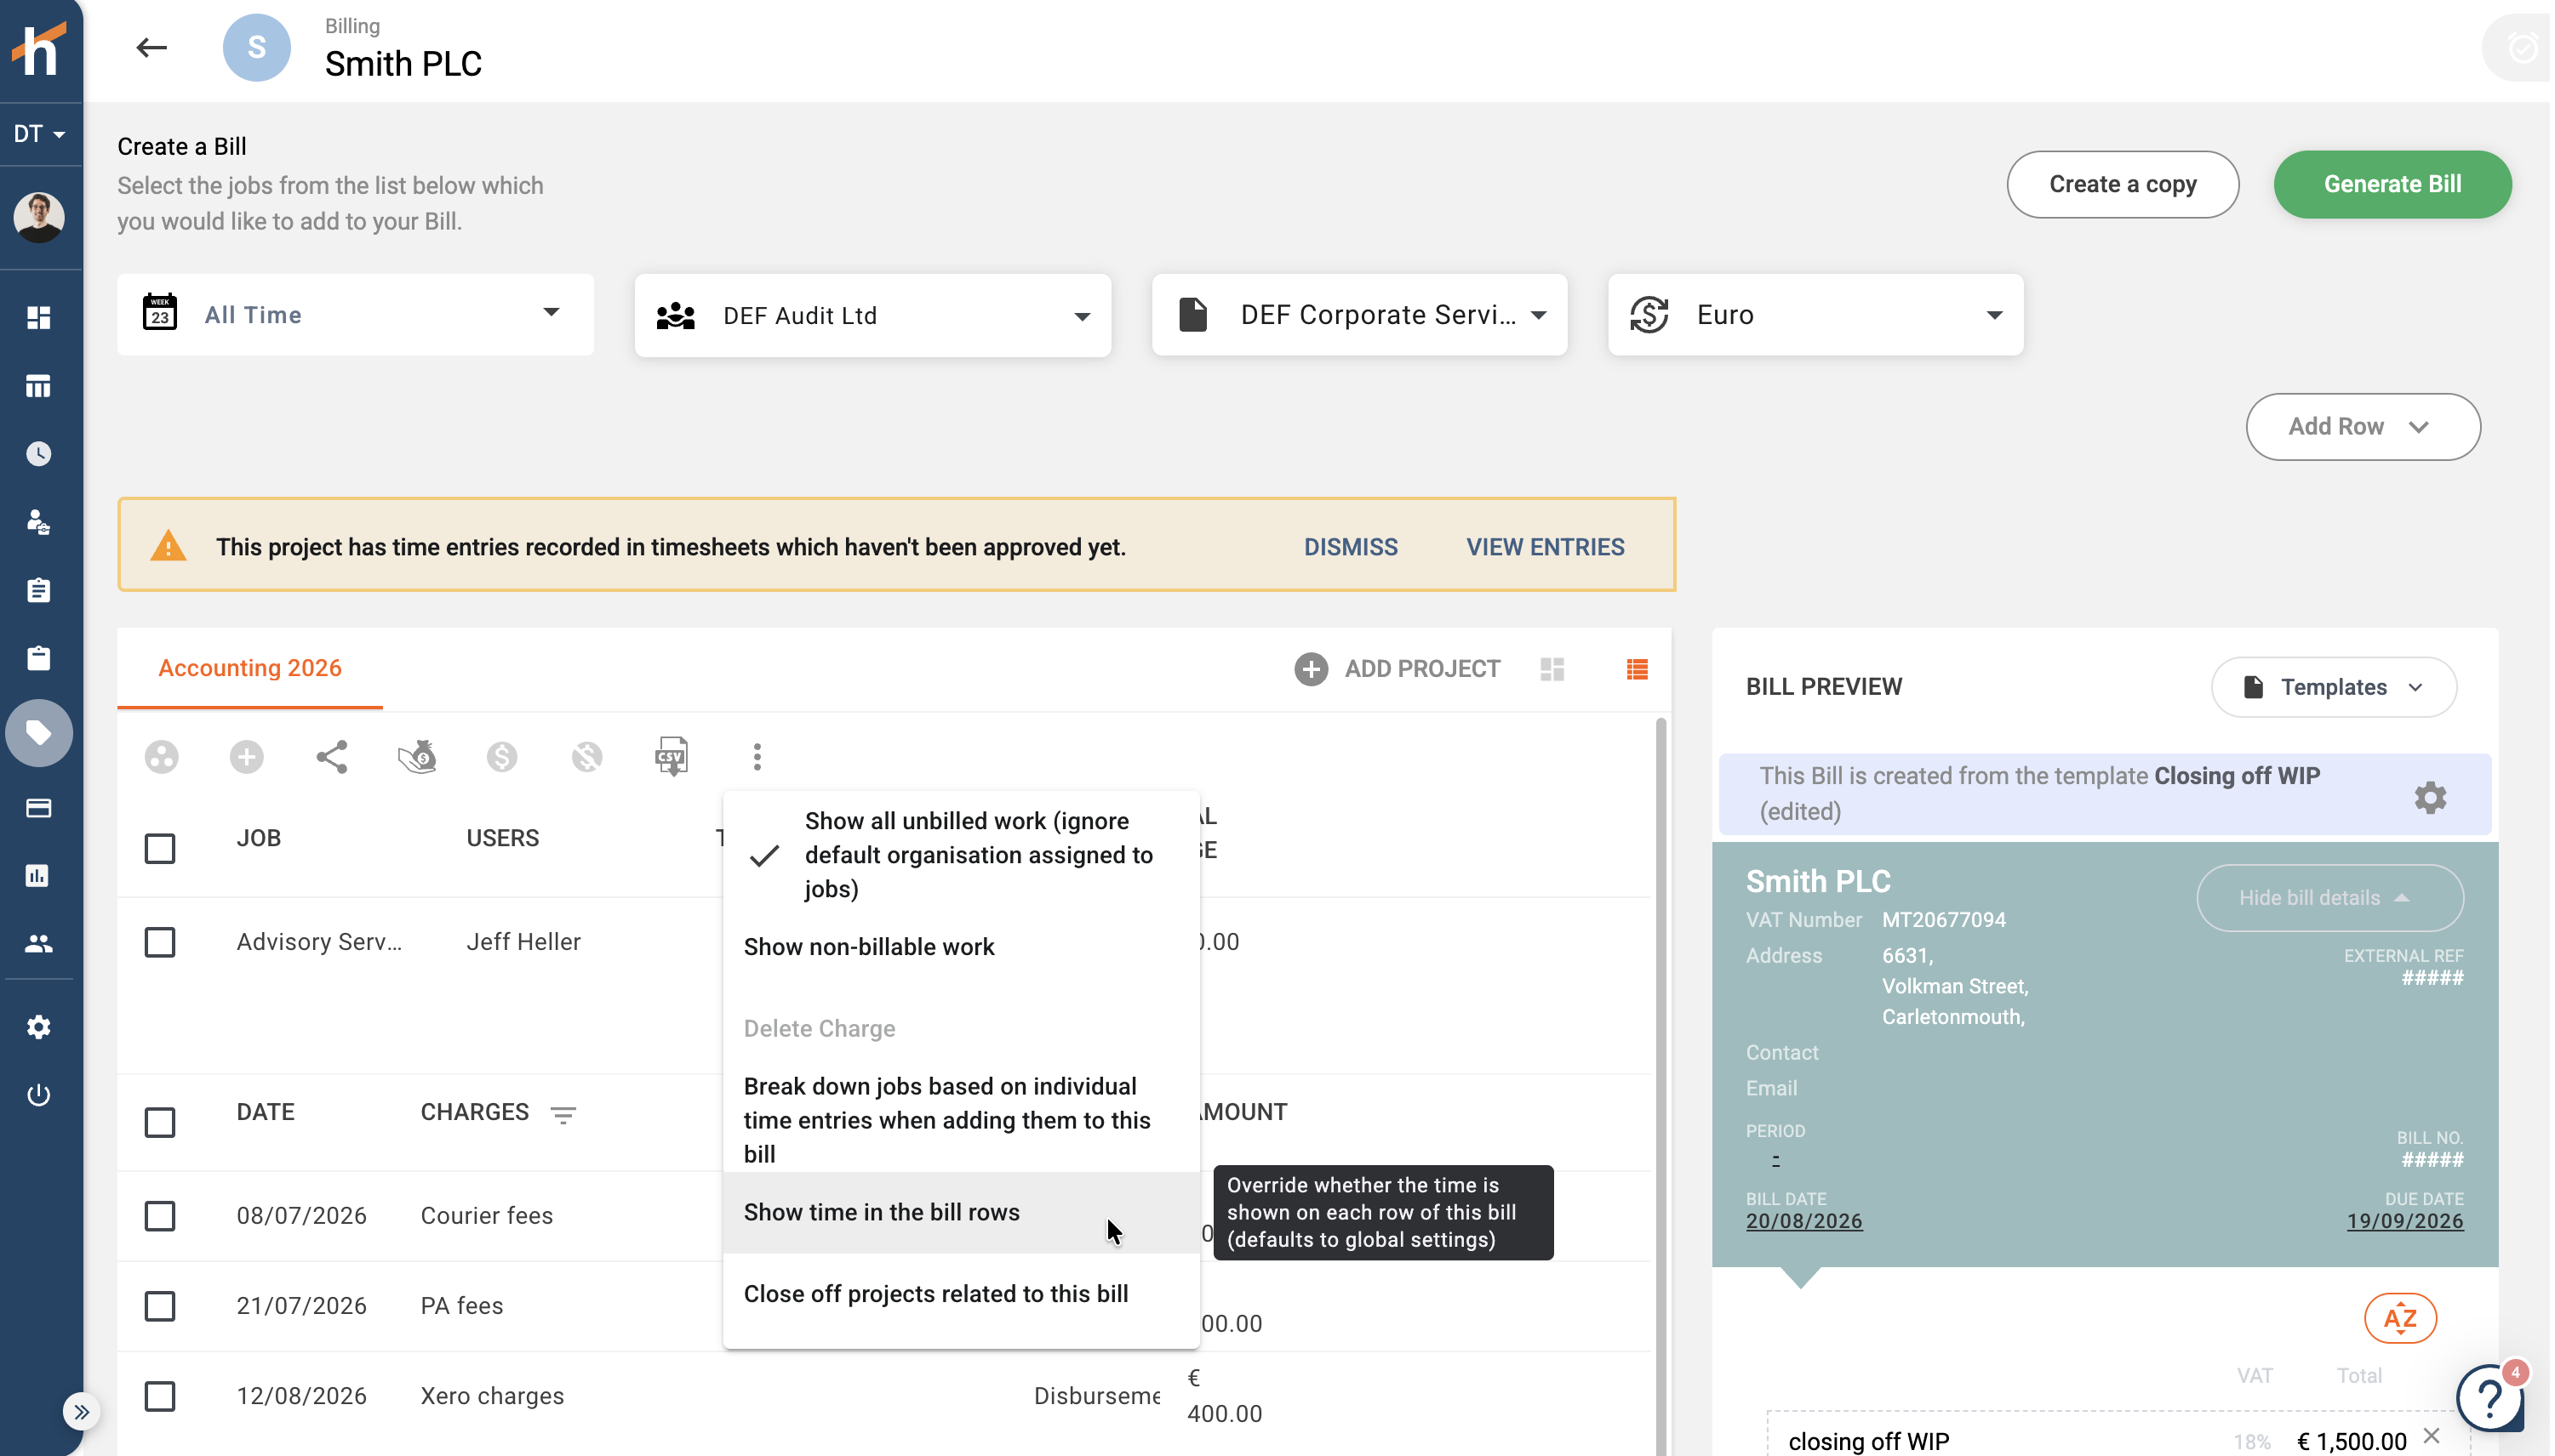Tick the select-all checkbox beside JOB header
This screenshot has height=1456, width=2555.
(160, 848)
